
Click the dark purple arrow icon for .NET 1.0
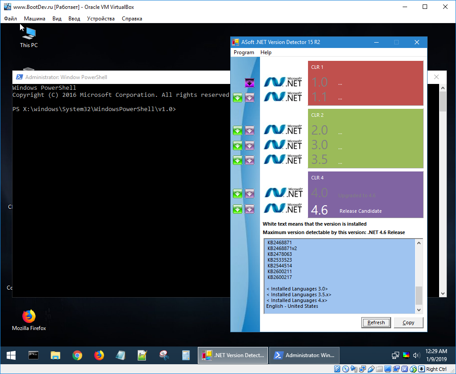[x=249, y=83]
